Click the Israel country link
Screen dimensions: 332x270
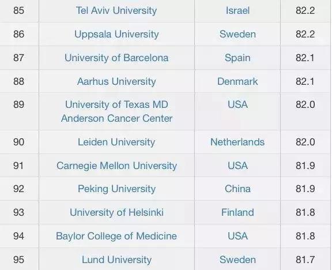tap(237, 10)
